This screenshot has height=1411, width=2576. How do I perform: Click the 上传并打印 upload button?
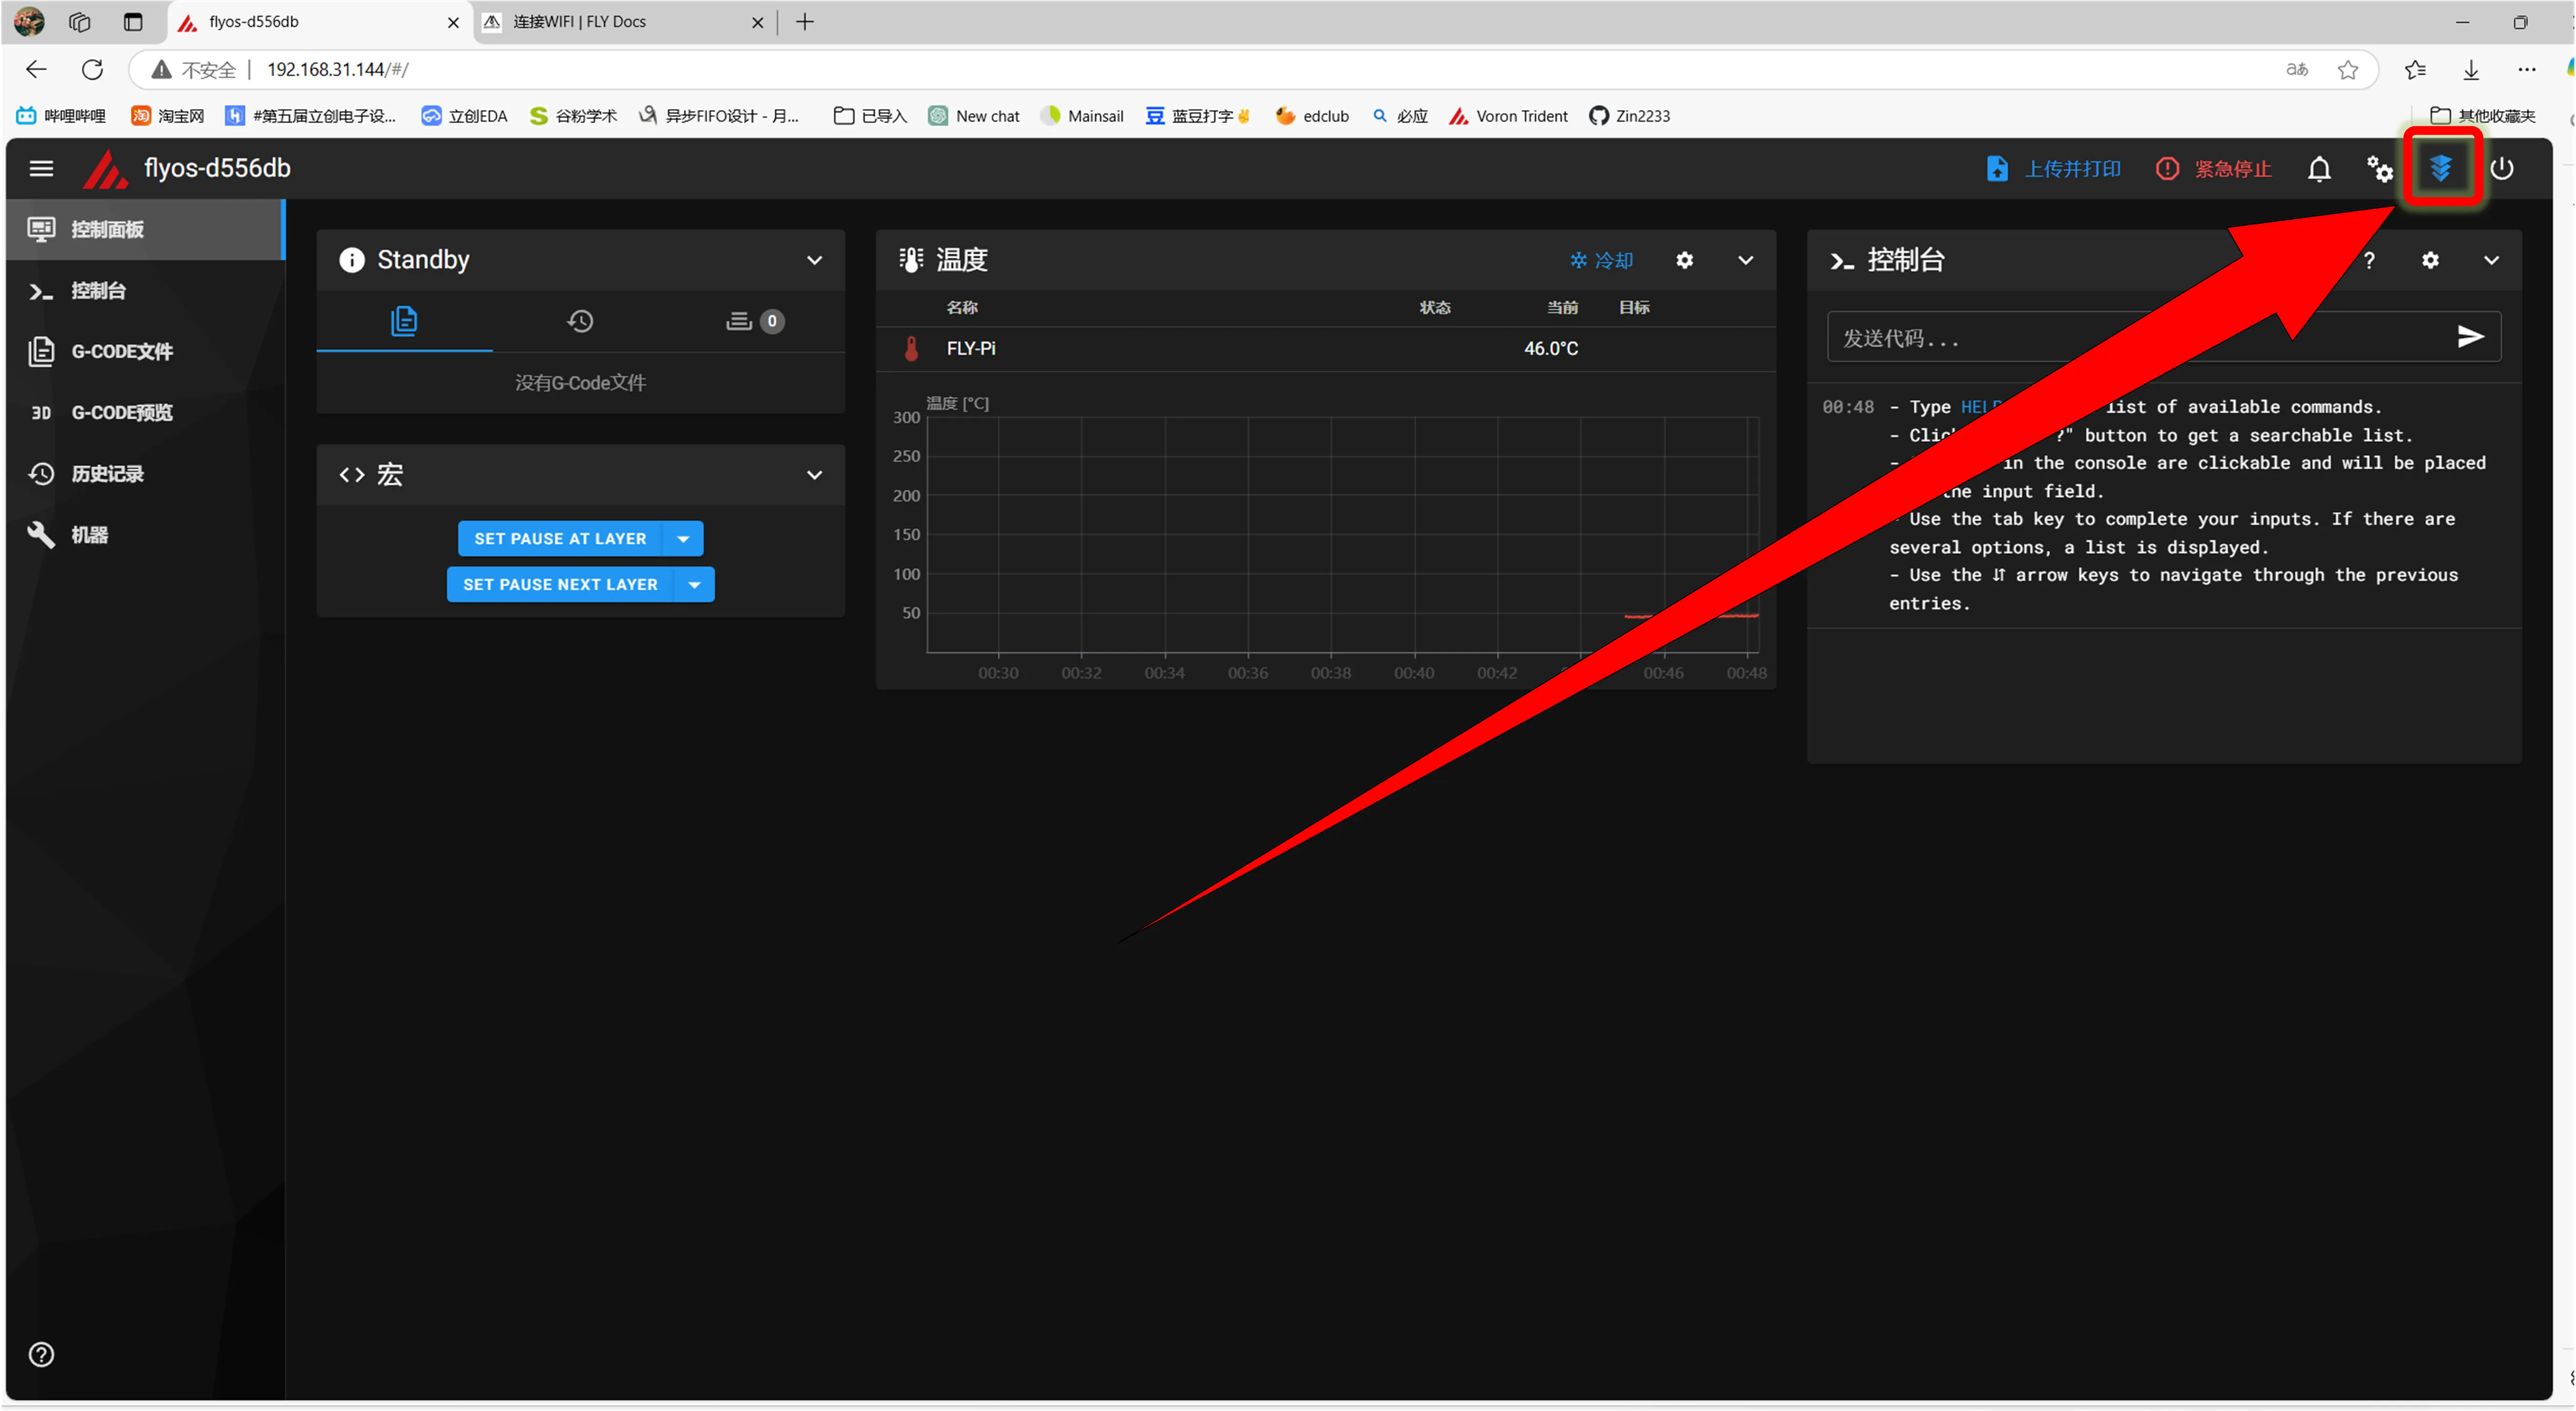pos(2053,169)
